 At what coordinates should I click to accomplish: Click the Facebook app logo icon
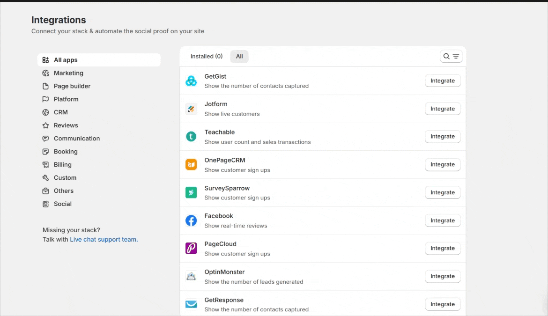click(x=191, y=220)
